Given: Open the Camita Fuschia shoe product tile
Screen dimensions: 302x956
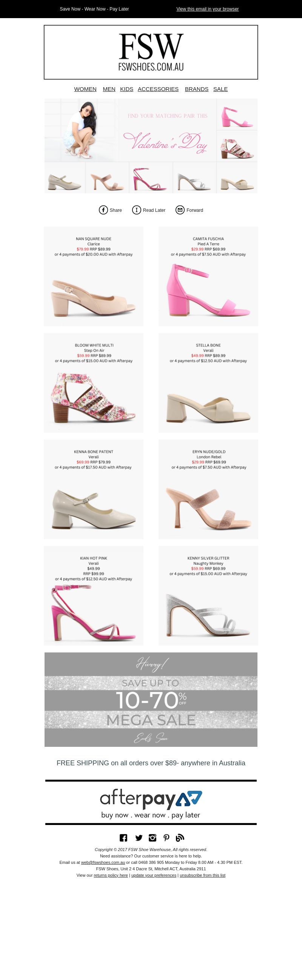Looking at the screenshot, I should pos(208,276).
